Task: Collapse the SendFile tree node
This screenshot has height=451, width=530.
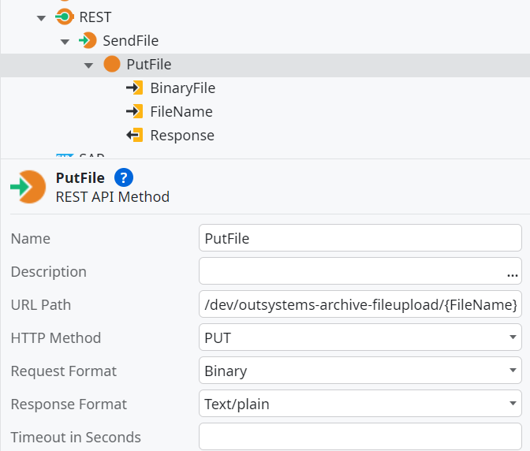Action: point(65,41)
